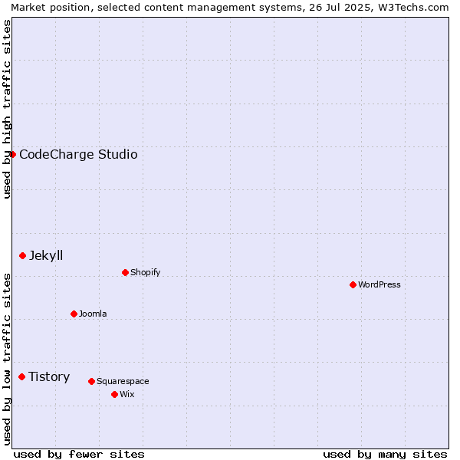
Task: Click the 'WordPress' label
Action: (379, 284)
